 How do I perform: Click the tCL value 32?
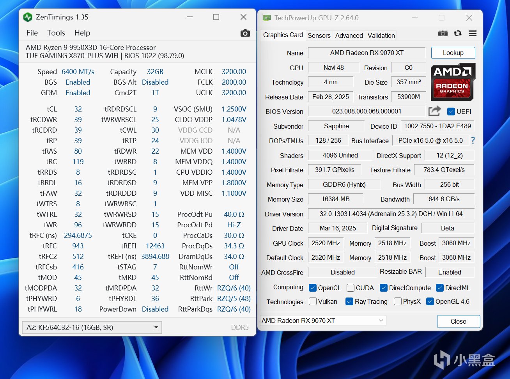tap(78, 109)
